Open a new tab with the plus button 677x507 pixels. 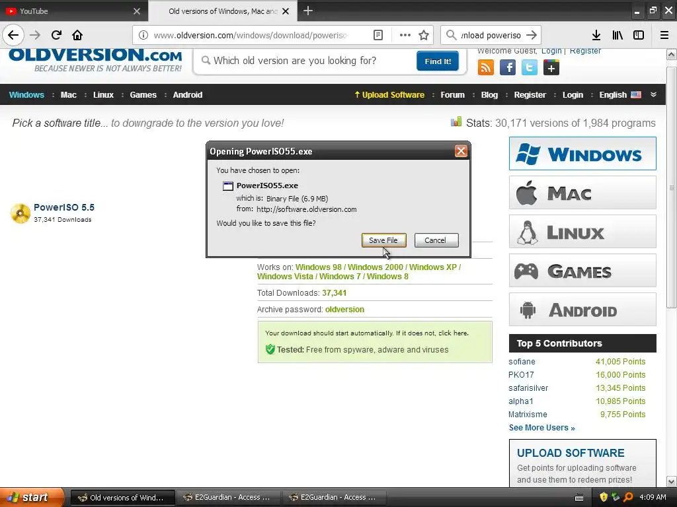308,11
